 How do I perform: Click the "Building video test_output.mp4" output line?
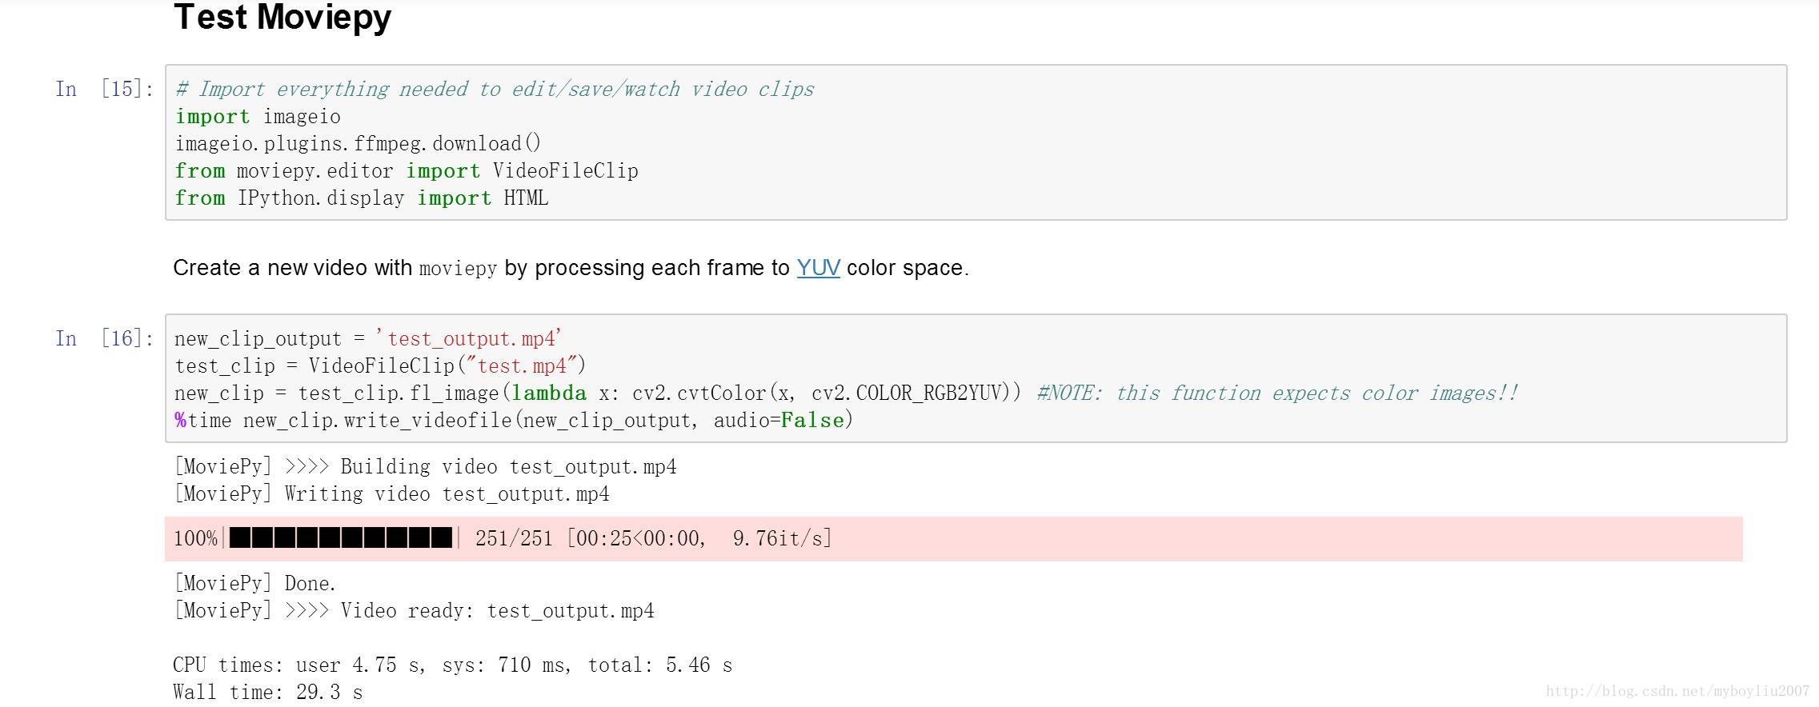tap(425, 467)
